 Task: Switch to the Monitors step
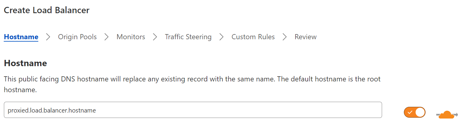click(131, 37)
